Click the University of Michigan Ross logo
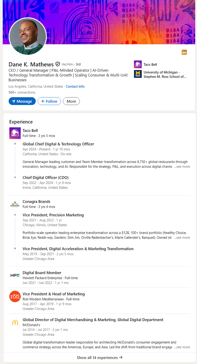The width and height of the screenshot is (197, 364). tap(138, 74)
